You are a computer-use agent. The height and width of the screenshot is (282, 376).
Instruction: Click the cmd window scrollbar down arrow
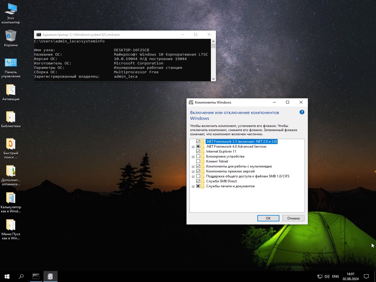[x=213, y=79]
